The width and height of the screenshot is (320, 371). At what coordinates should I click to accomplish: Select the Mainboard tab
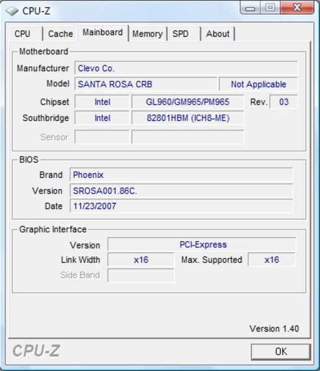(x=103, y=33)
